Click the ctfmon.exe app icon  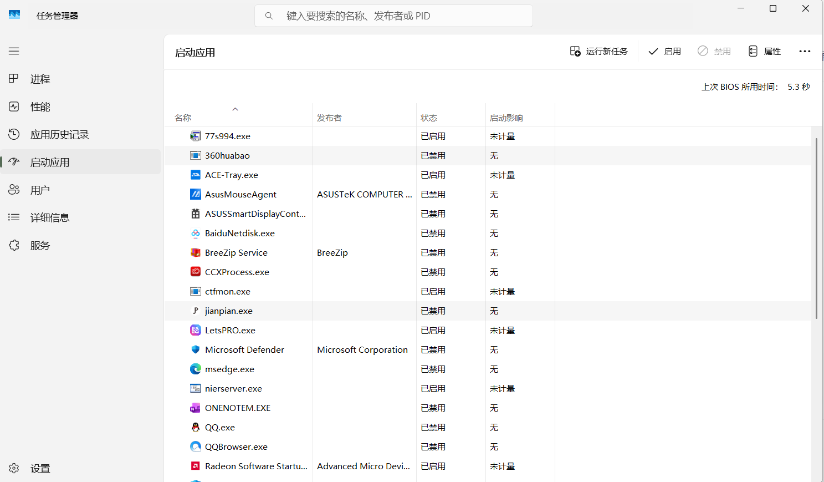pos(196,291)
